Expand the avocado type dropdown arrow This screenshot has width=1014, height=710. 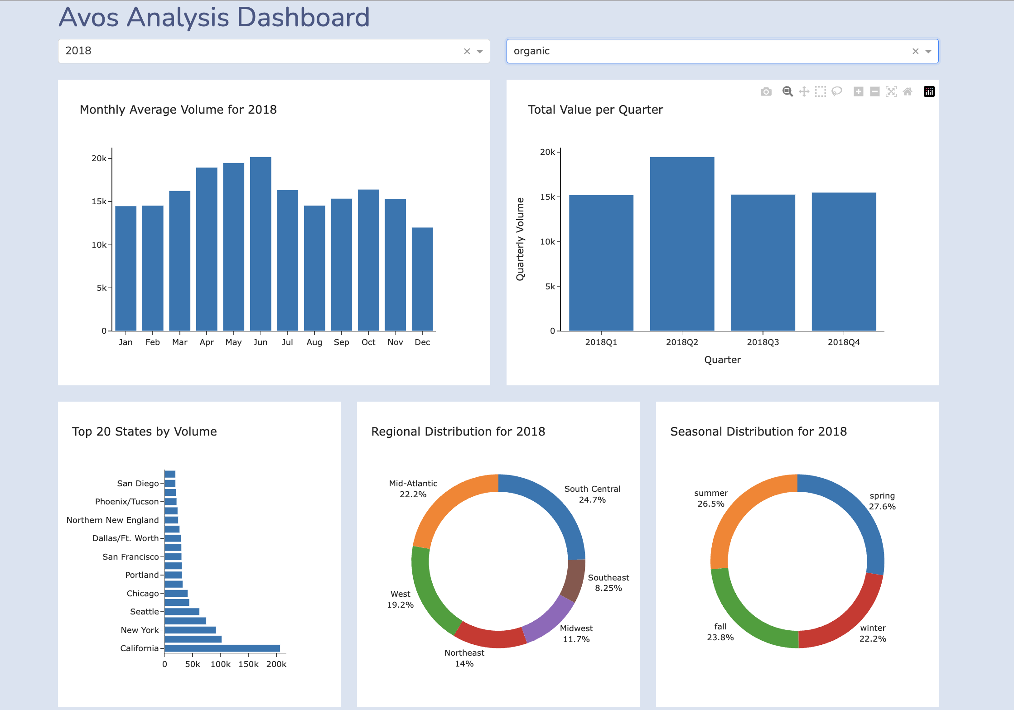coord(928,51)
